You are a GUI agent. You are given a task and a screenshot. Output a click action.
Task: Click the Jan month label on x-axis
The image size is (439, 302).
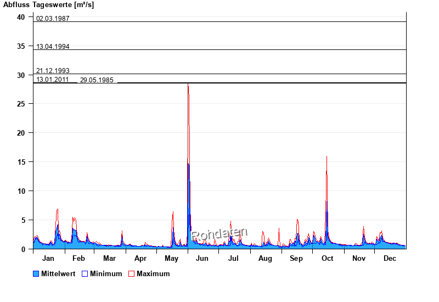click(x=48, y=258)
